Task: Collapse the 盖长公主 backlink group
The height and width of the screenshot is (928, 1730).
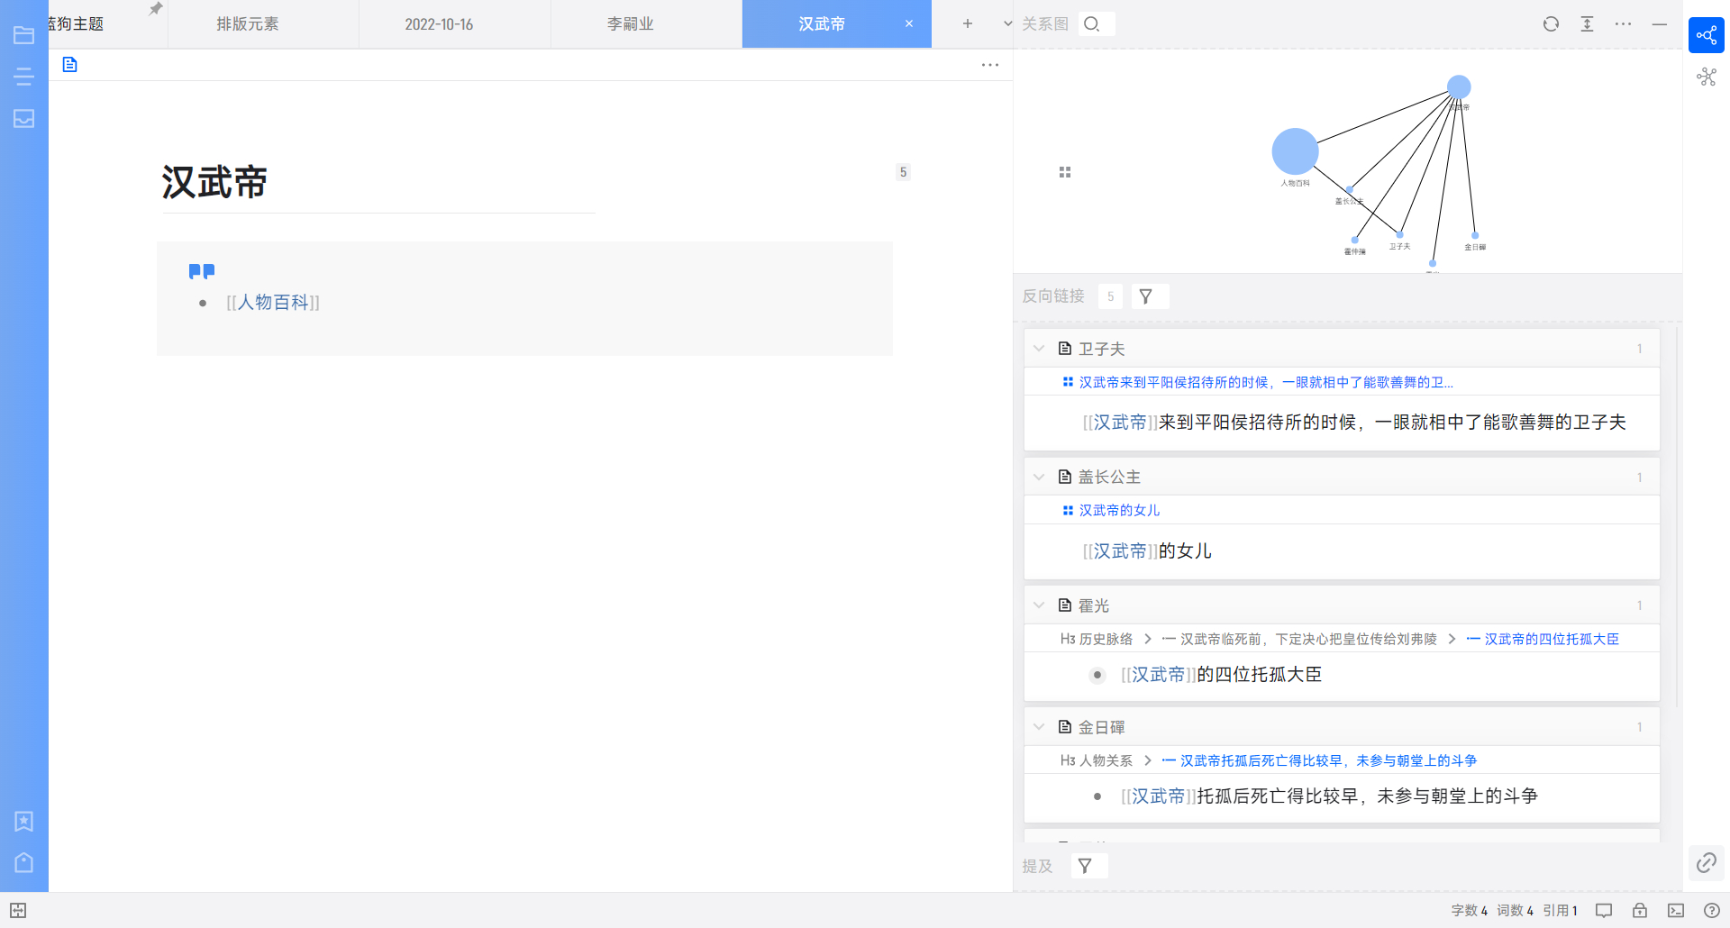Action: click(1039, 477)
